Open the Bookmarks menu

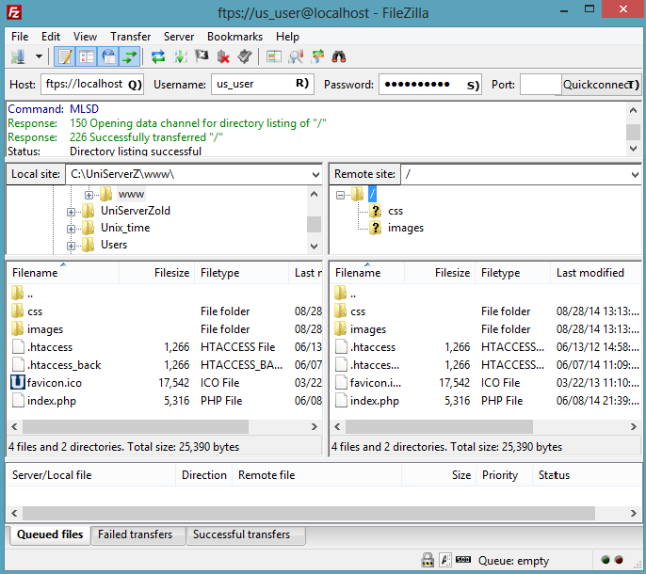(x=234, y=37)
